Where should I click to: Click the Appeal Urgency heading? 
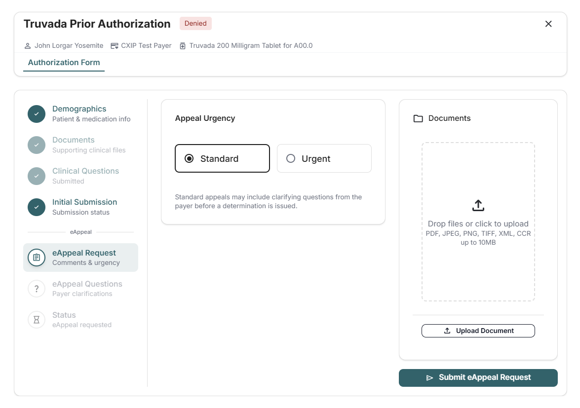(x=205, y=118)
